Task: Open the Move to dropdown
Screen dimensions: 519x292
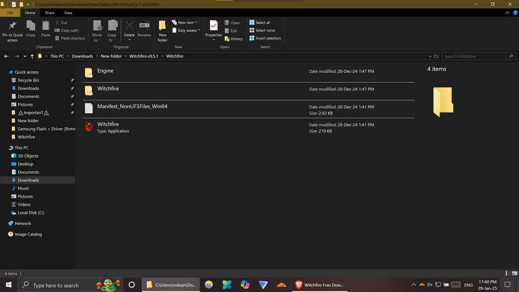Action: click(x=97, y=37)
